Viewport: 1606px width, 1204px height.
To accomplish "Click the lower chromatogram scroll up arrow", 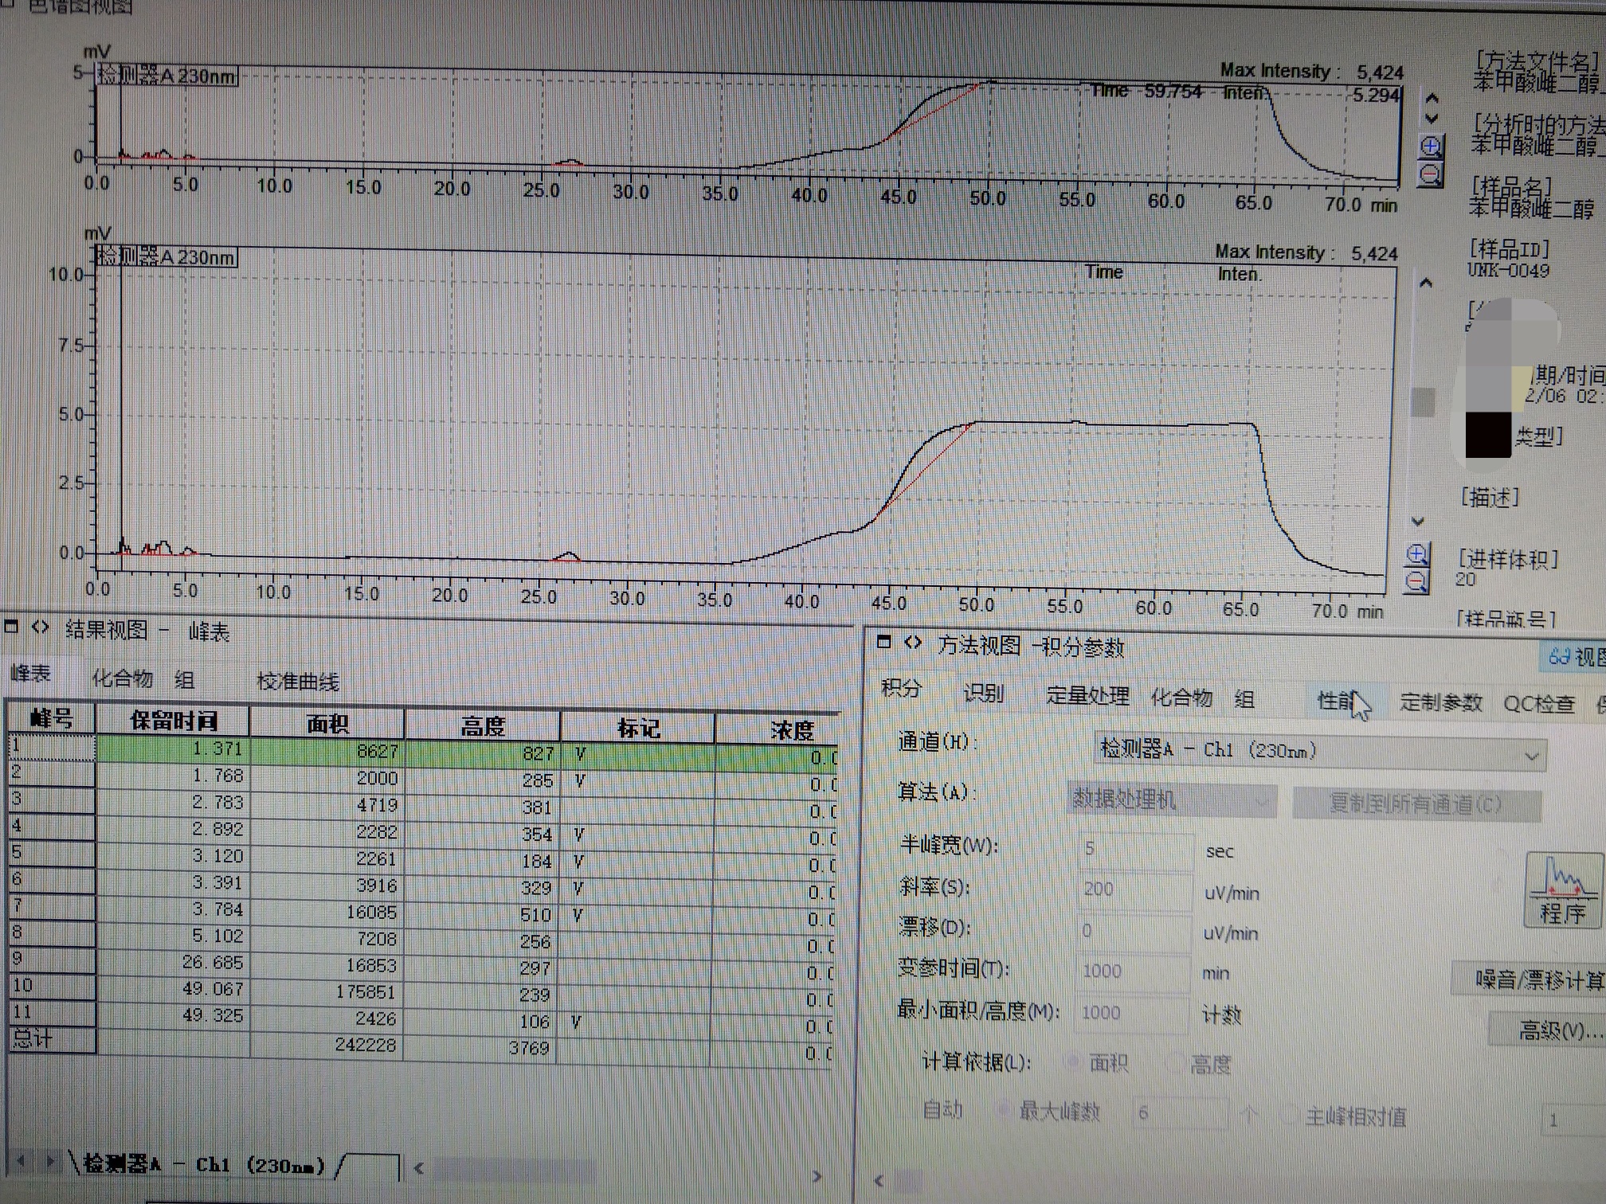I will (1426, 283).
